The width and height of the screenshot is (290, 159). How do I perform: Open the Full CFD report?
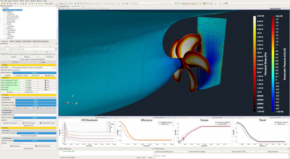[29, 123]
